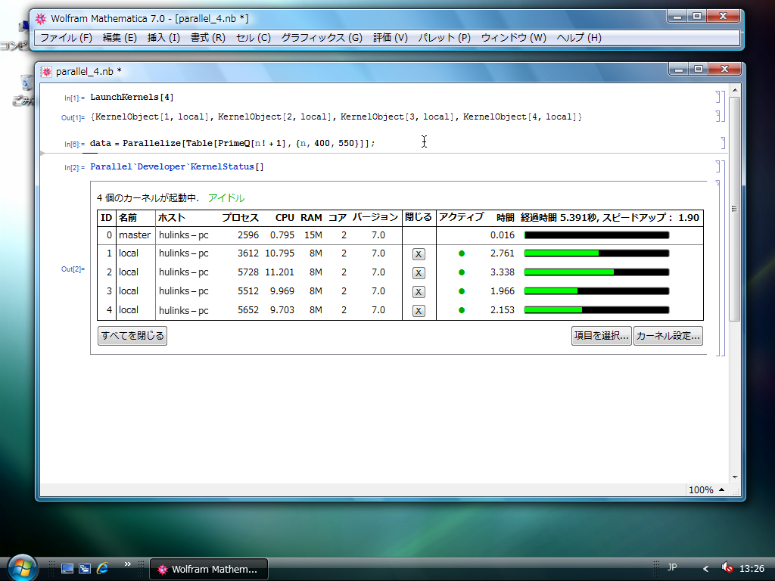Screen dimensions: 775x581
Task: Click kernel 4 progress bar showing 2.153
Action: pos(596,310)
